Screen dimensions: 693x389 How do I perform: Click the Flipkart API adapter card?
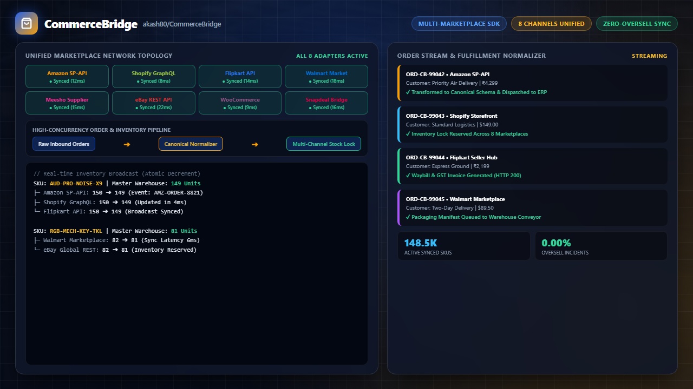click(x=240, y=77)
